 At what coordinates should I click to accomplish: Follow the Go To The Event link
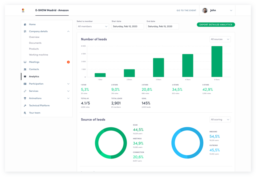coord(186,10)
